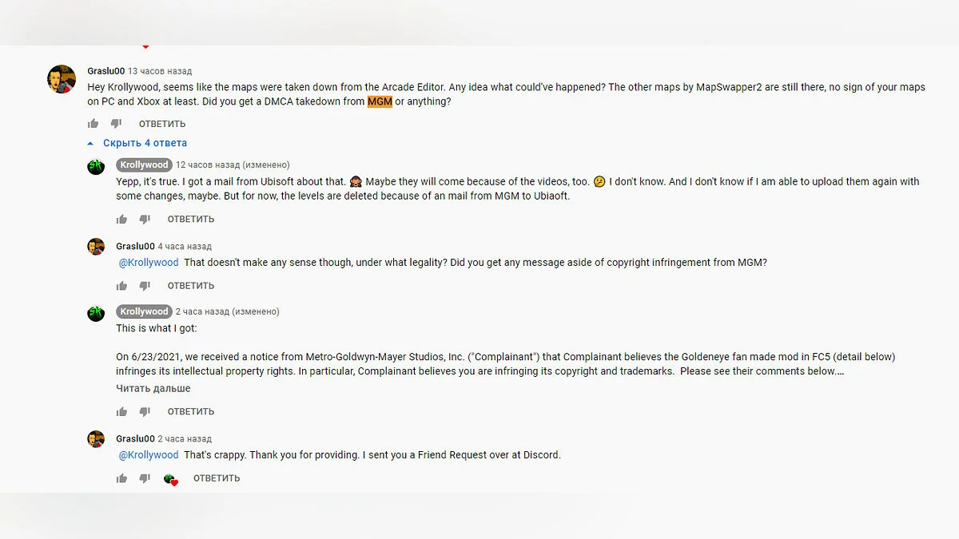
Task: Like Graslu00's reply about copyright legality
Action: pos(122,286)
